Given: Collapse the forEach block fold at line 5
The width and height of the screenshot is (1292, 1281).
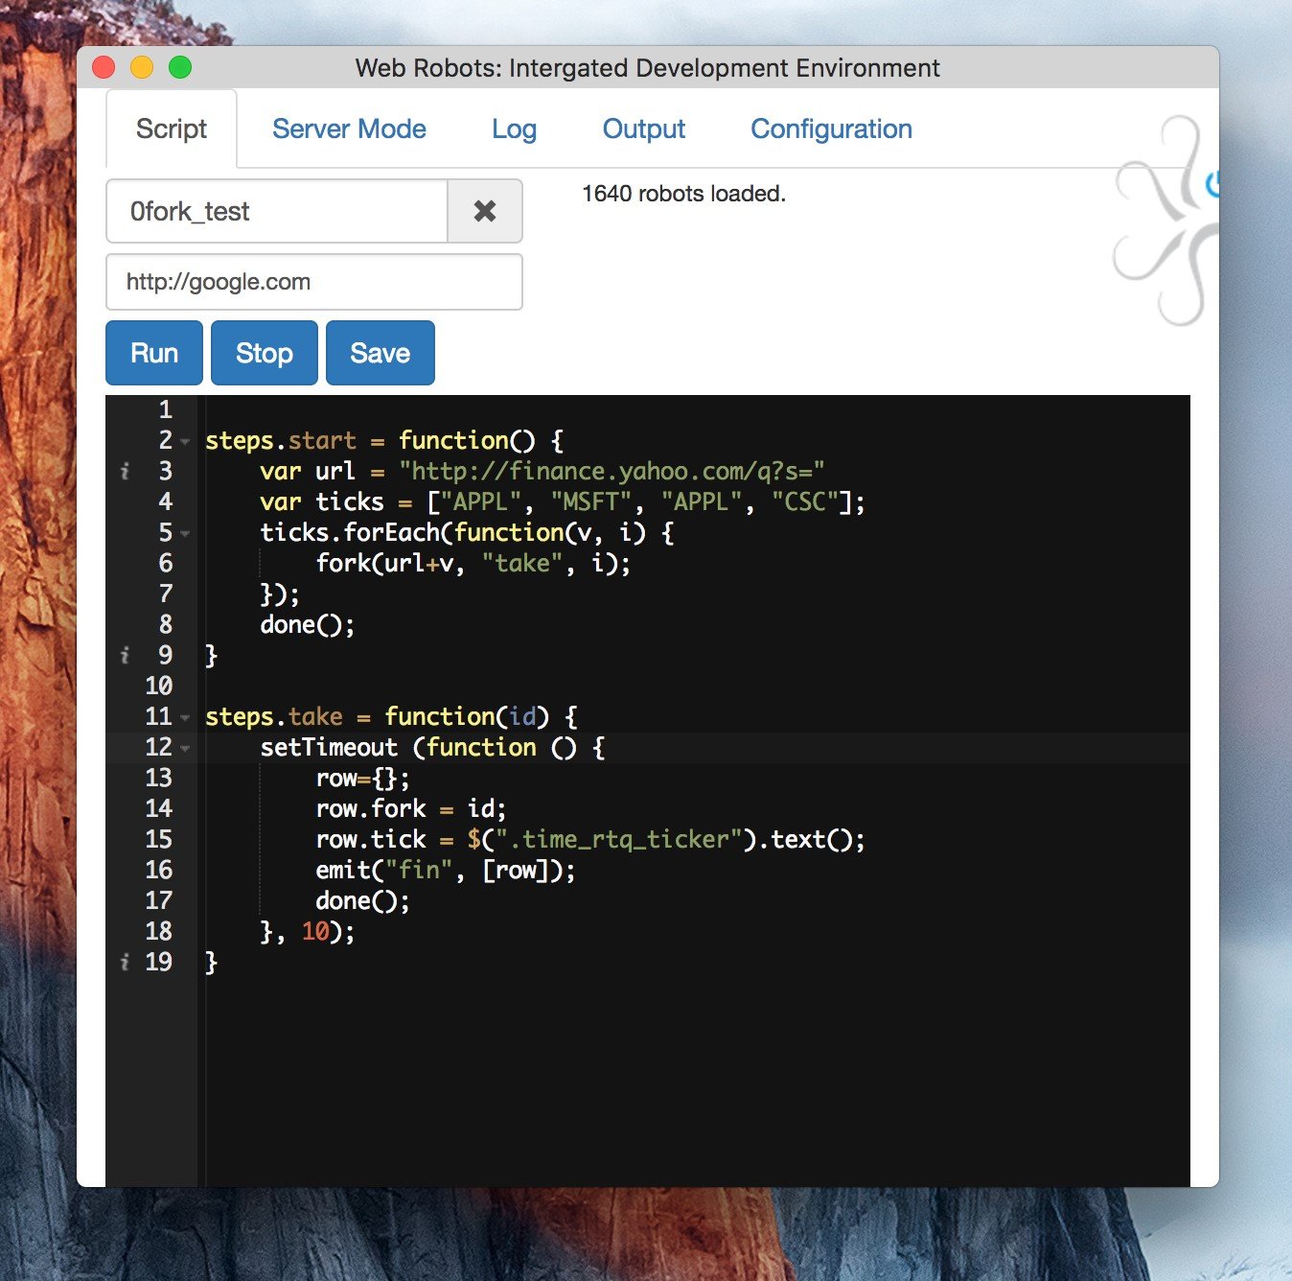Looking at the screenshot, I should [x=185, y=534].
